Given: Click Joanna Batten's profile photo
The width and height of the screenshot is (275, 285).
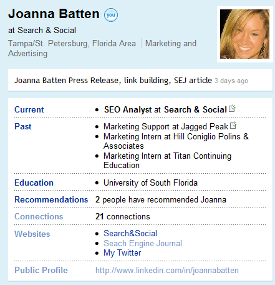Looking at the screenshot, I should tap(244, 34).
